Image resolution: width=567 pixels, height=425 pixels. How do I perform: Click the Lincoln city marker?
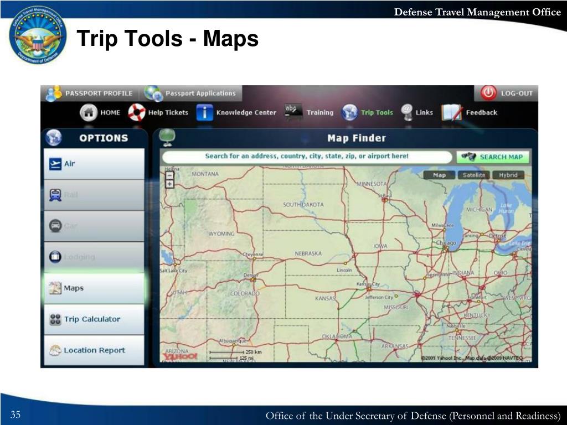pyautogui.click(x=345, y=263)
